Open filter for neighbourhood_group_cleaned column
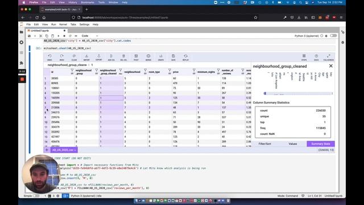This screenshot has height=205, width=364. (121, 70)
